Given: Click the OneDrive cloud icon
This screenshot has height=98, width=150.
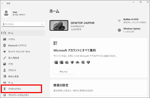Looking at the screenshot, I should click(78, 63).
